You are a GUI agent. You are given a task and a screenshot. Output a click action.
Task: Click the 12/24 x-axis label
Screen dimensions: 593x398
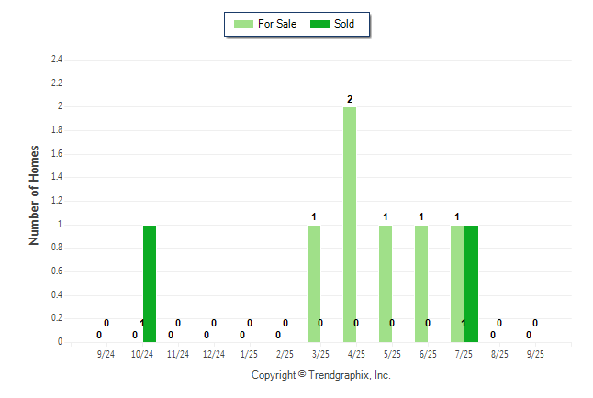214,354
